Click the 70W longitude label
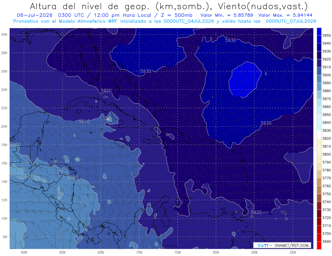 (x=178, y=252)
